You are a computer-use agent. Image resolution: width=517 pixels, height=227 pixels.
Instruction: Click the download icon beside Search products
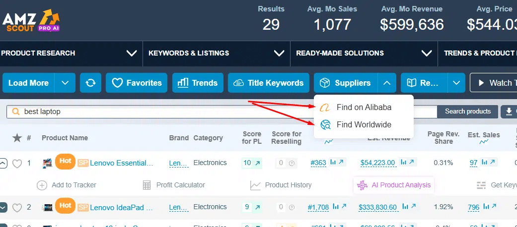[x=509, y=112]
